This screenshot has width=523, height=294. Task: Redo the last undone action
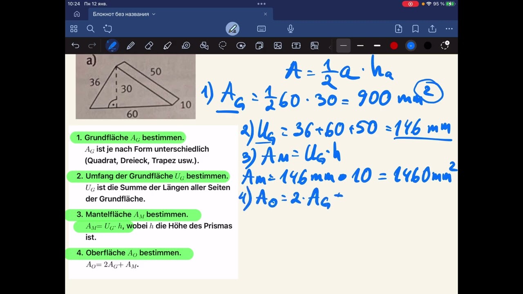pos(92,45)
